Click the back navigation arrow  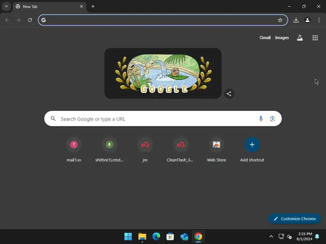7,20
